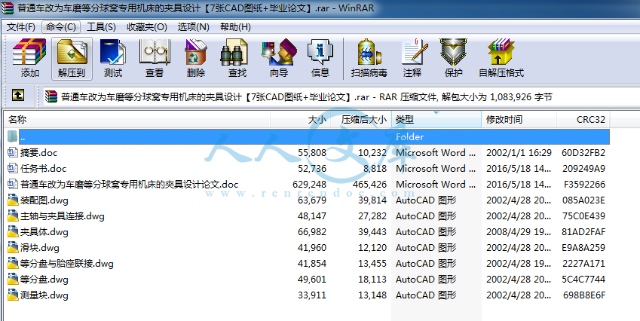640x321 pixels.
Task: Click the Word icon beside 任务书.doc
Action: [x=13, y=169]
